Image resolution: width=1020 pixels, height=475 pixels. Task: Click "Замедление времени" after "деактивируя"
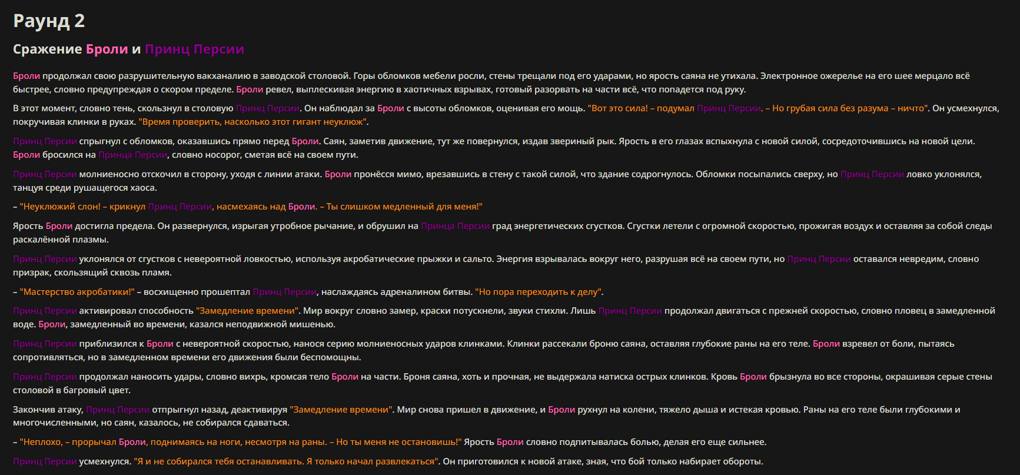pyautogui.click(x=341, y=410)
